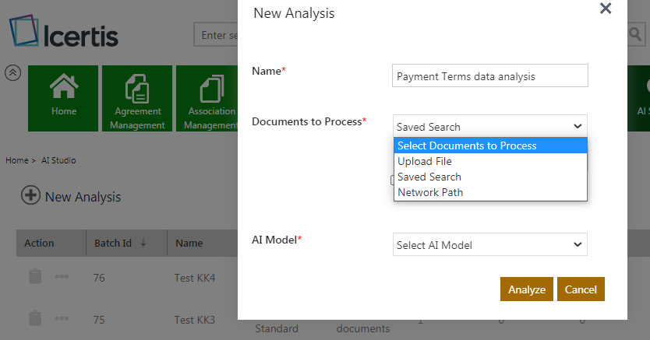Click the plus icon beside New Analysis
This screenshot has width=650, height=340.
[x=30, y=196]
